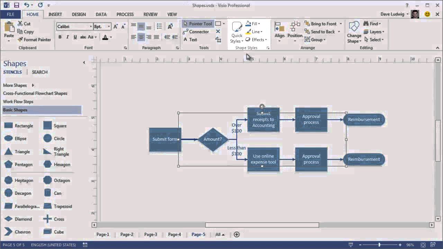
Task: Toggle italic formatting
Action: click(67, 37)
